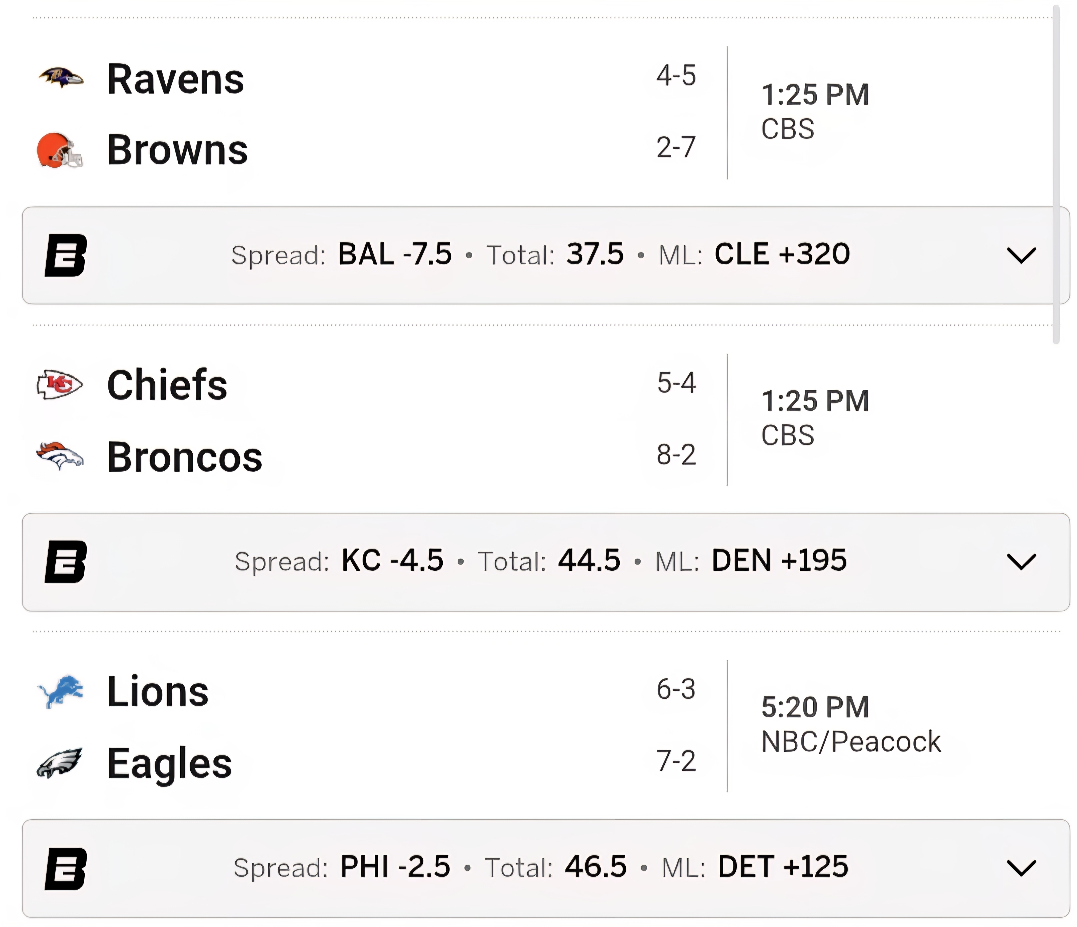This screenshot has width=1077, height=927.
Task: Click the Broncos horse logo
Action: tap(60, 456)
